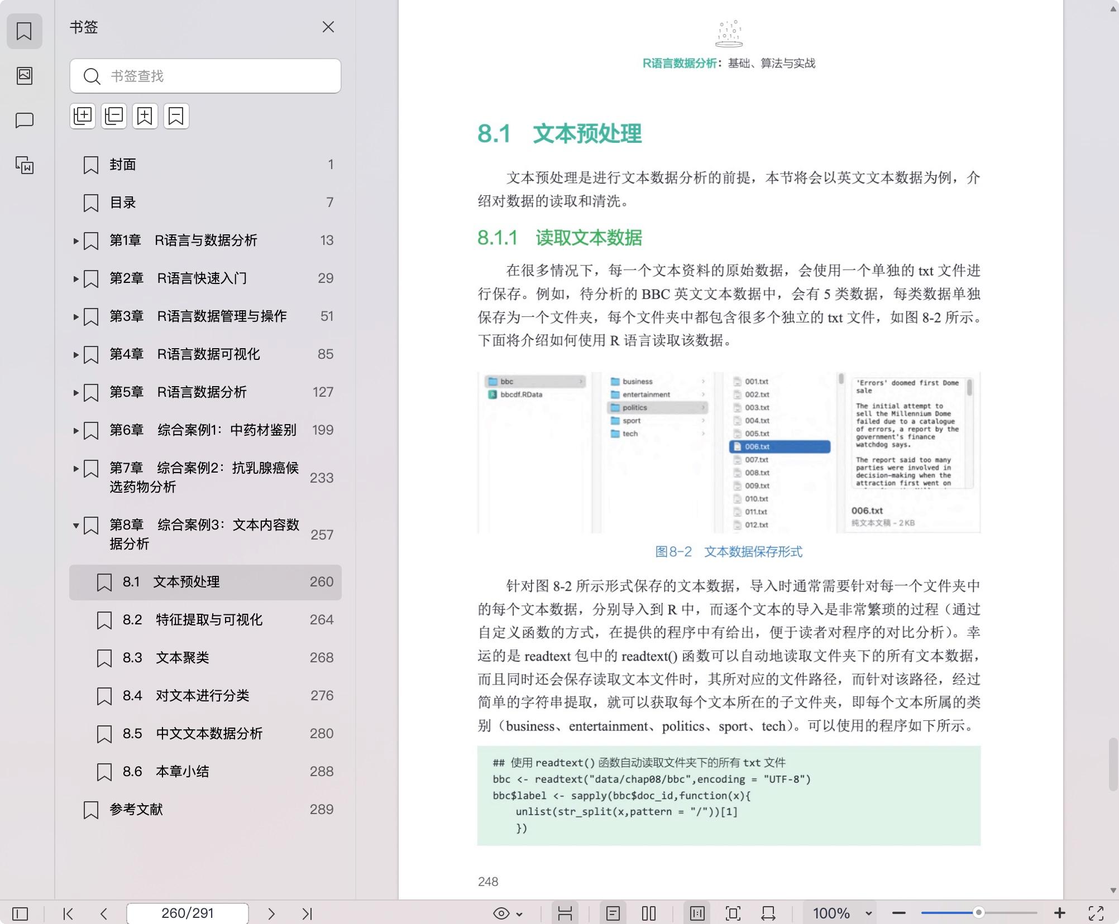Collapse all bookmarks button

tap(114, 116)
